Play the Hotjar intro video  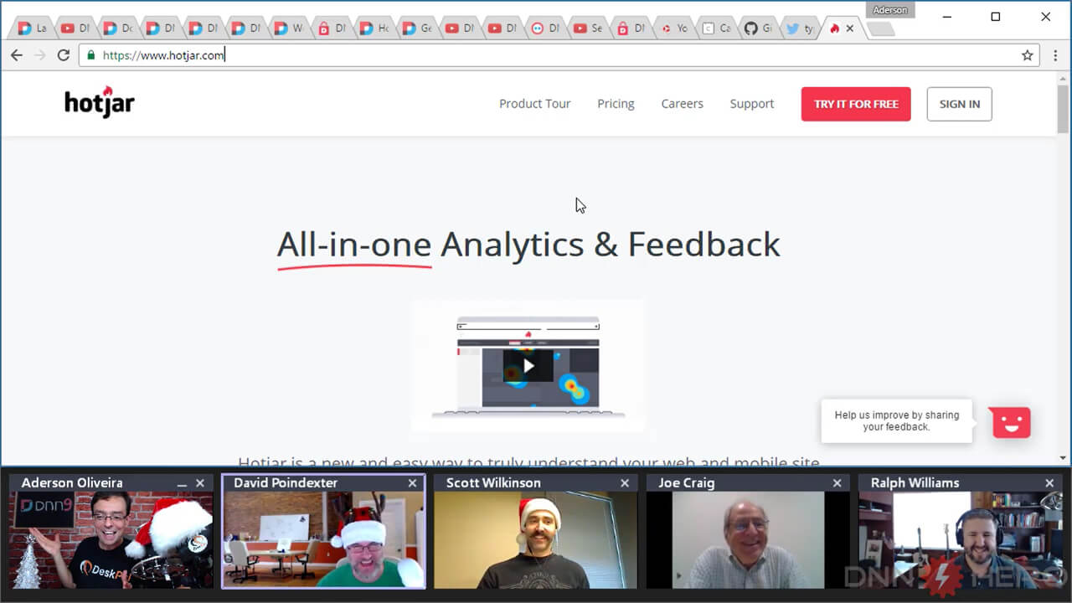click(528, 366)
